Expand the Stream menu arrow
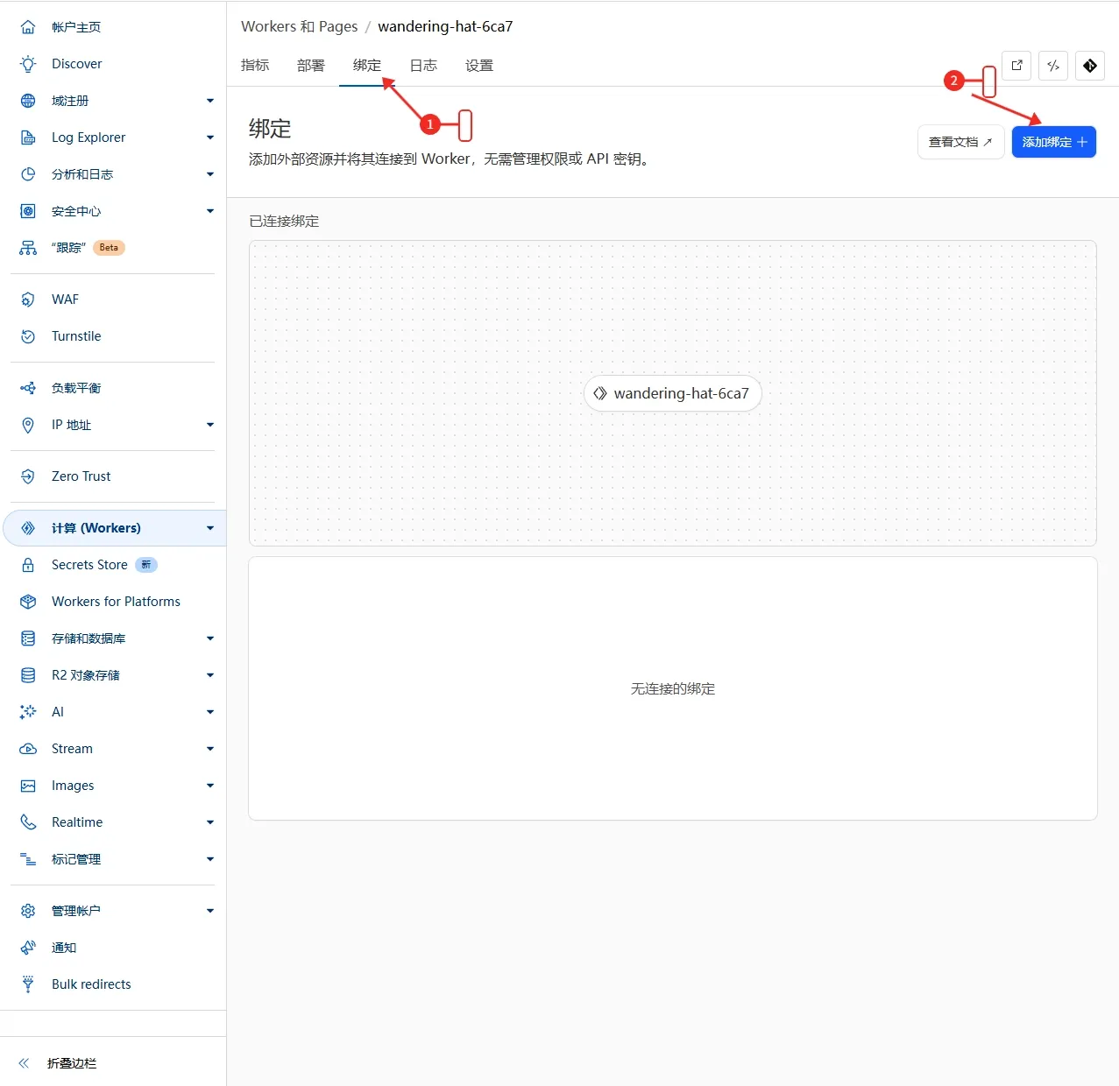This screenshot has width=1119, height=1086. pos(210,749)
